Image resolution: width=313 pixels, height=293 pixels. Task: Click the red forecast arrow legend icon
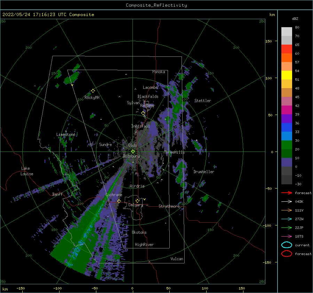(x=287, y=193)
